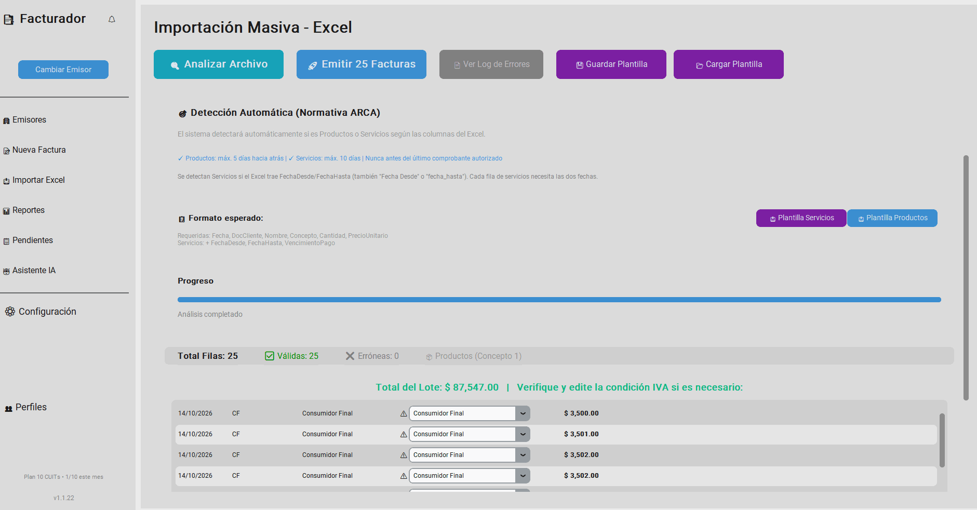
Task: Click Emitir 25 Facturas
Action: pos(362,64)
